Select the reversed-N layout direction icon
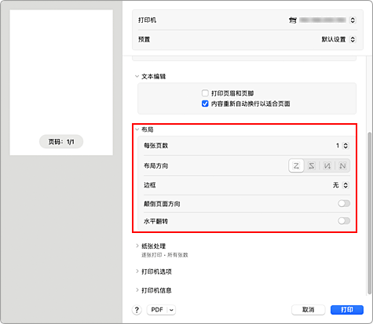The width and height of the screenshot is (373, 324). click(327, 166)
